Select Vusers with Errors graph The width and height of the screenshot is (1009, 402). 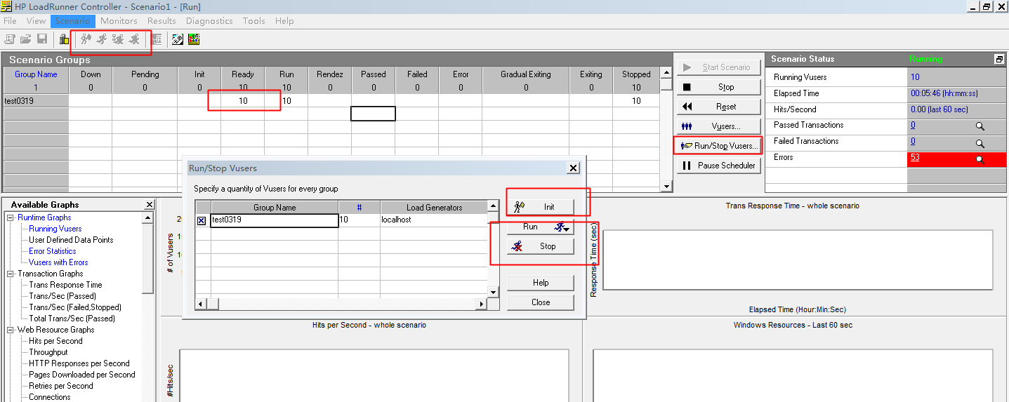pyautogui.click(x=58, y=262)
